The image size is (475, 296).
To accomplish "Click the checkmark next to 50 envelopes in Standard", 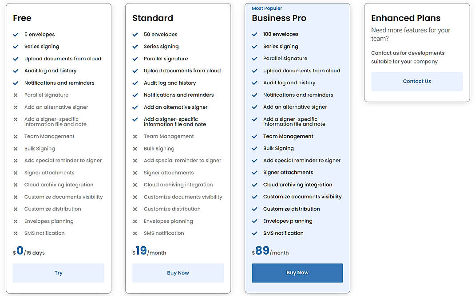I will pyautogui.click(x=135, y=34).
